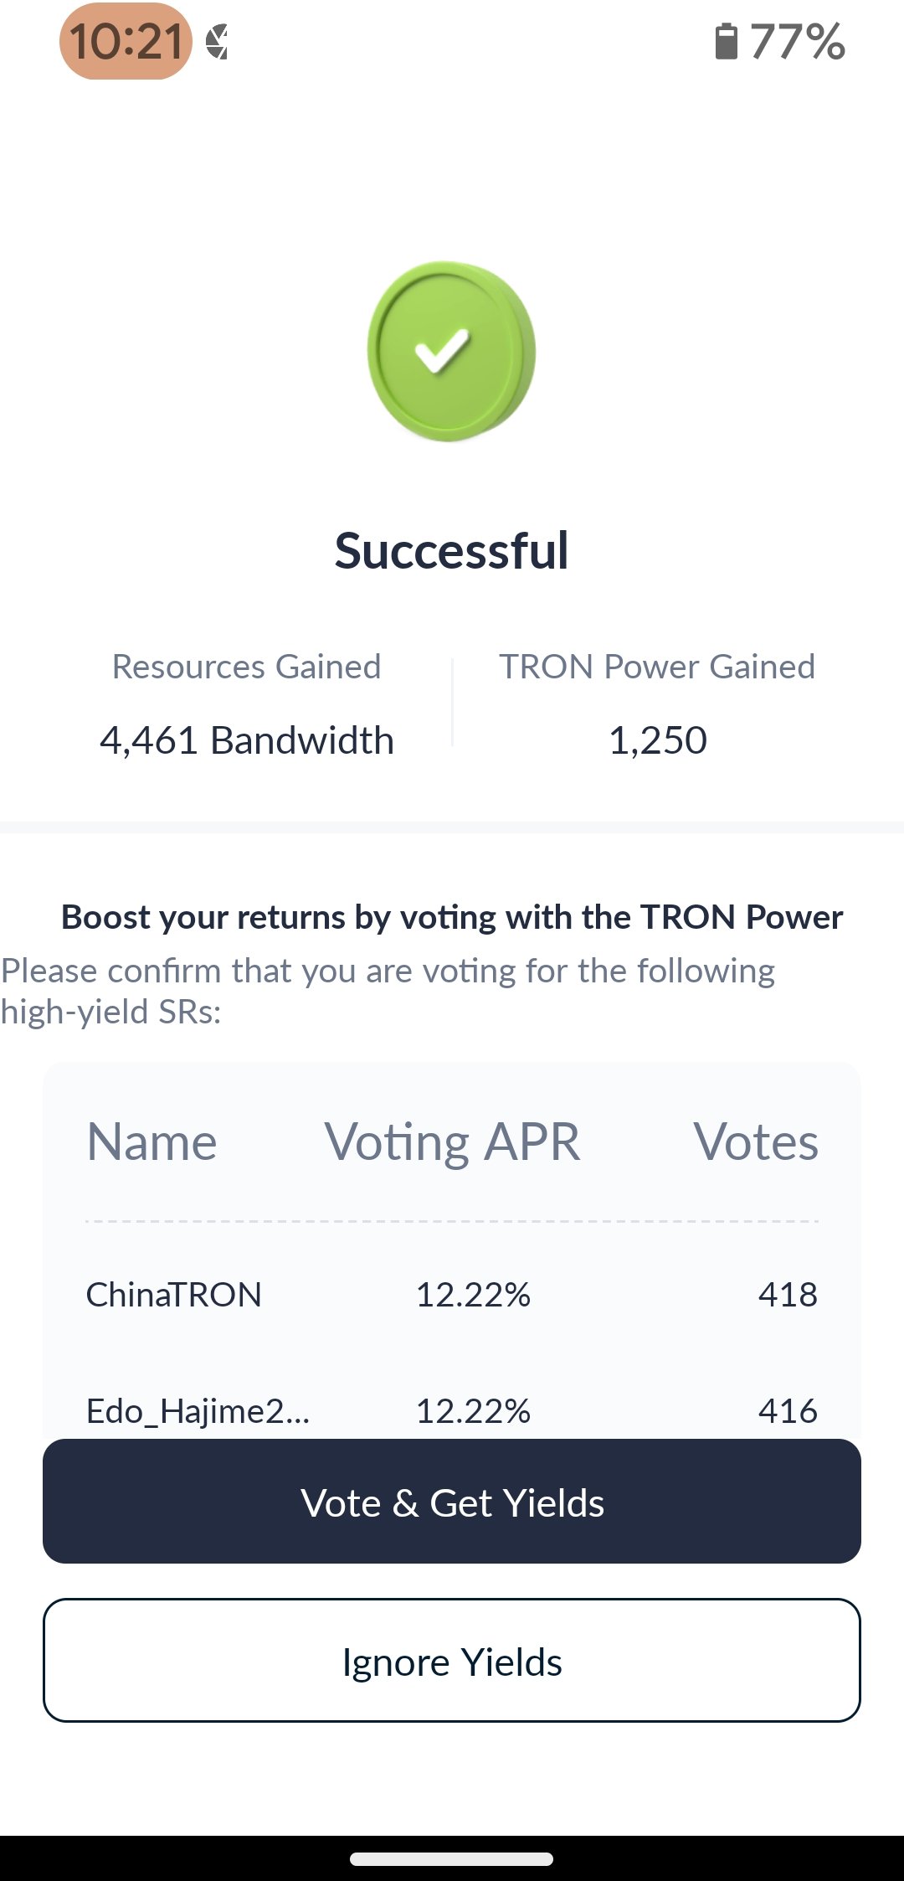Tap the TRON Power Gained 1,250 value
904x1881 pixels.
tap(658, 740)
